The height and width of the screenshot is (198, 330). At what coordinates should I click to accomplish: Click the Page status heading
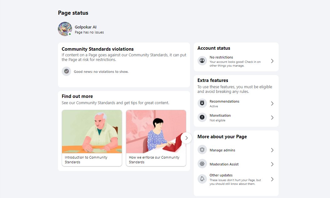(73, 13)
